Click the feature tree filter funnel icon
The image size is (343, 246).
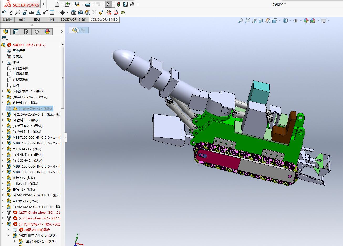click(x=4, y=39)
